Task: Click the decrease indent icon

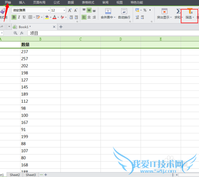Action: 71,17
